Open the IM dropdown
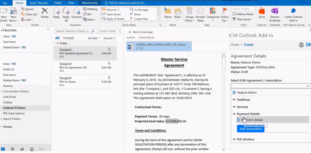The width and height of the screenshot is (311, 153). click(87, 14)
